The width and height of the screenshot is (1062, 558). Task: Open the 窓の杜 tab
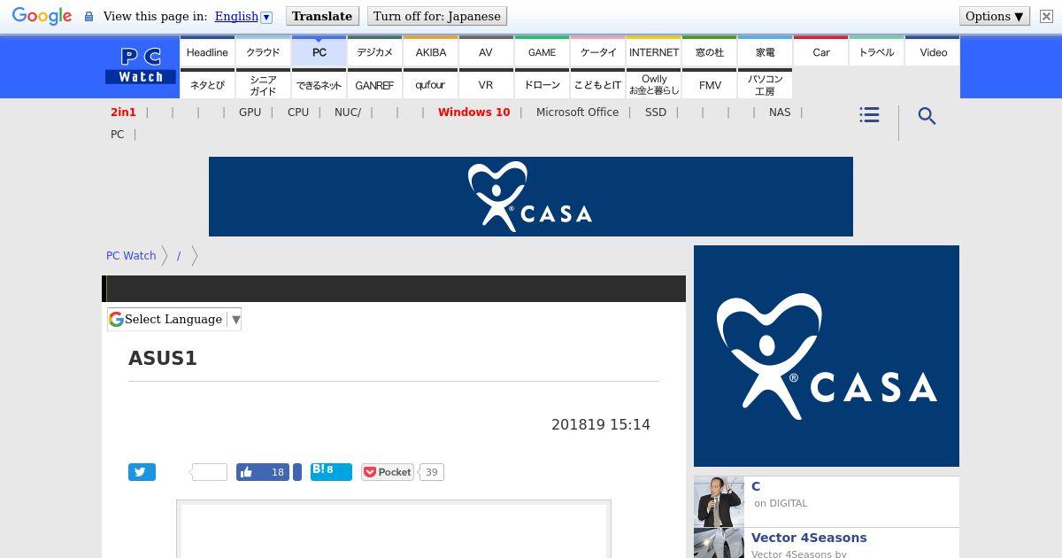coord(709,51)
